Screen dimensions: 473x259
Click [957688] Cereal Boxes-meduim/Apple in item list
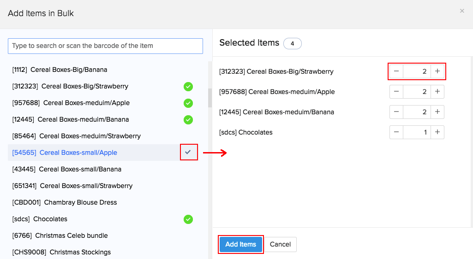pyautogui.click(x=71, y=103)
